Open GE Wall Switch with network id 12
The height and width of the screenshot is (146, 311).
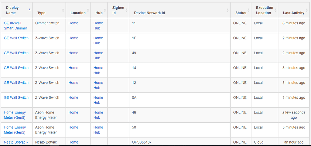pos(16,83)
